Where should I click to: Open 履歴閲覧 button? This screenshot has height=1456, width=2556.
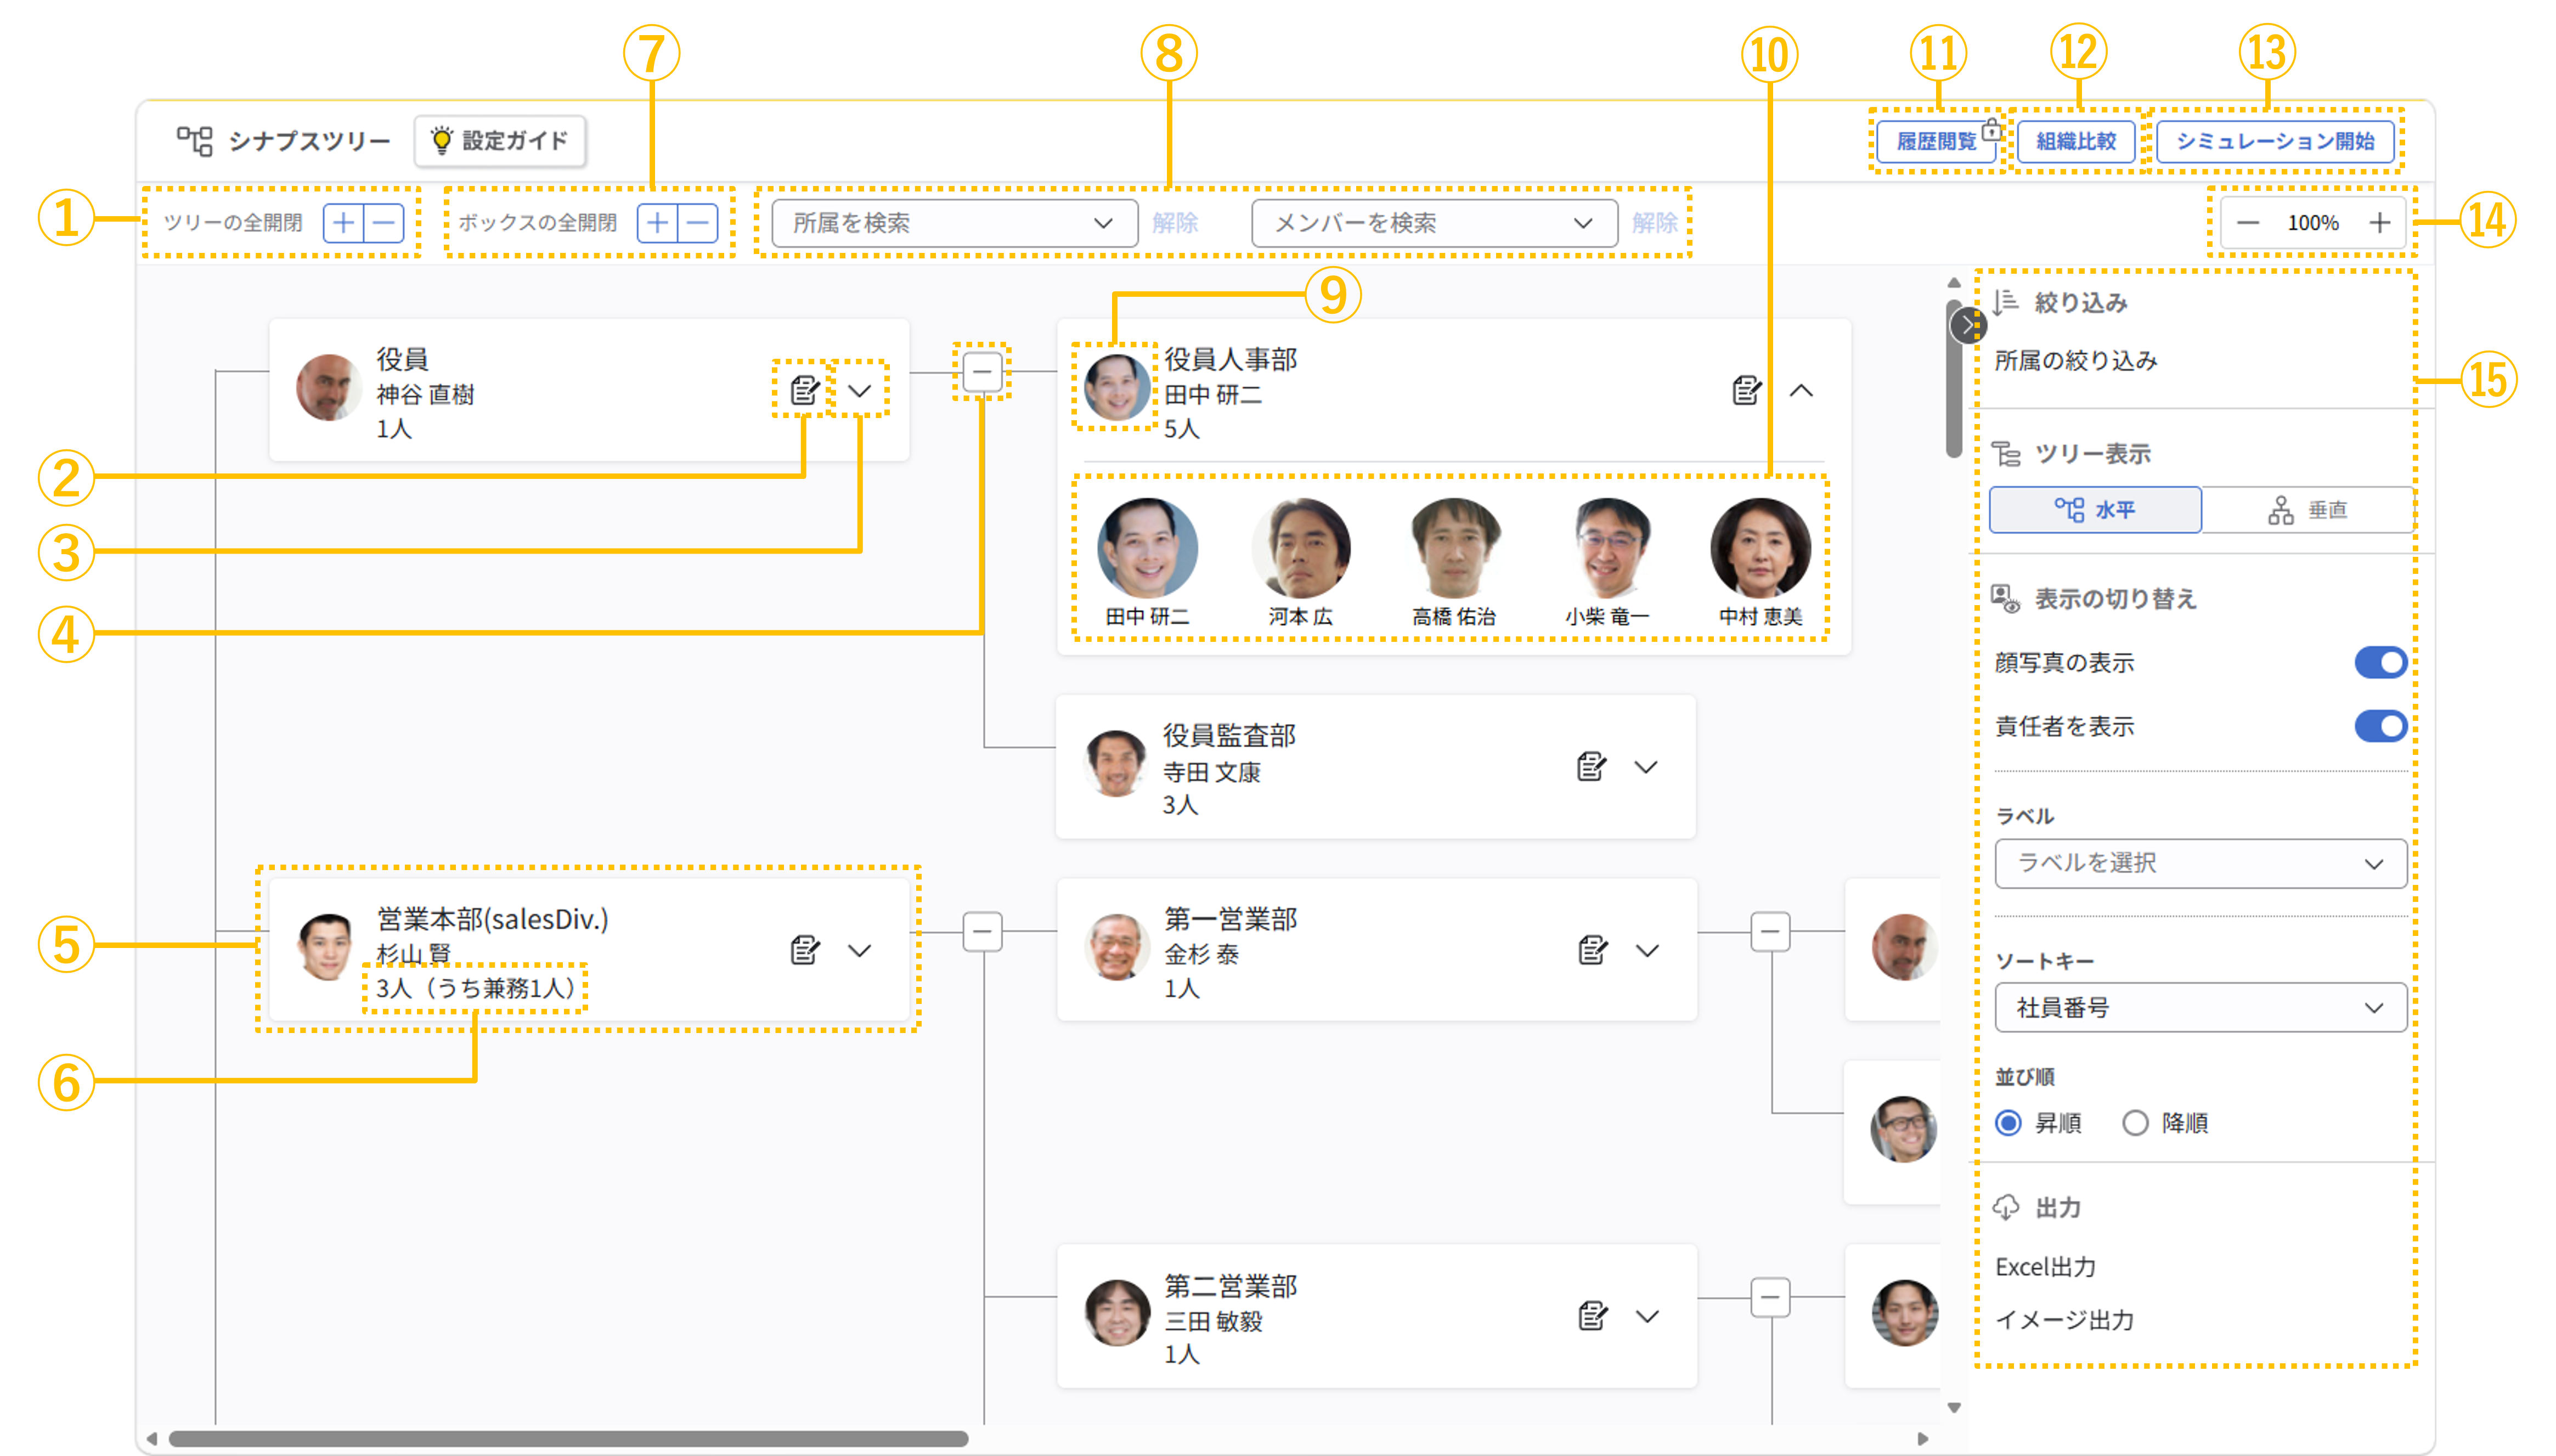point(1936,141)
